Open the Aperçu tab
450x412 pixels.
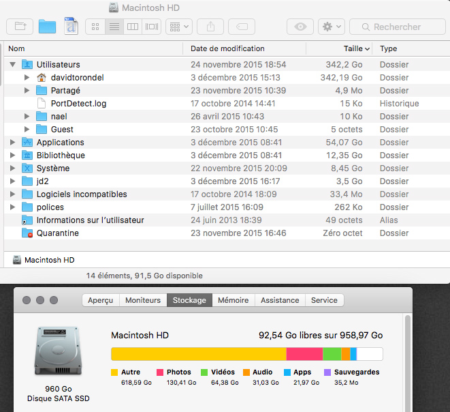[101, 300]
